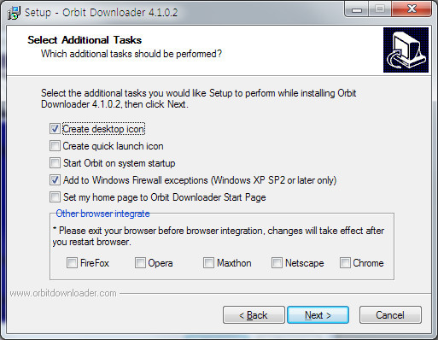Click the setup installer icon in title bar

click(14, 13)
